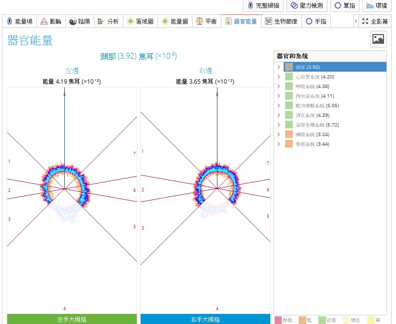The height and width of the screenshot is (324, 396).
Task: Expand the 心血管系統 tree node
Action: tap(279, 77)
